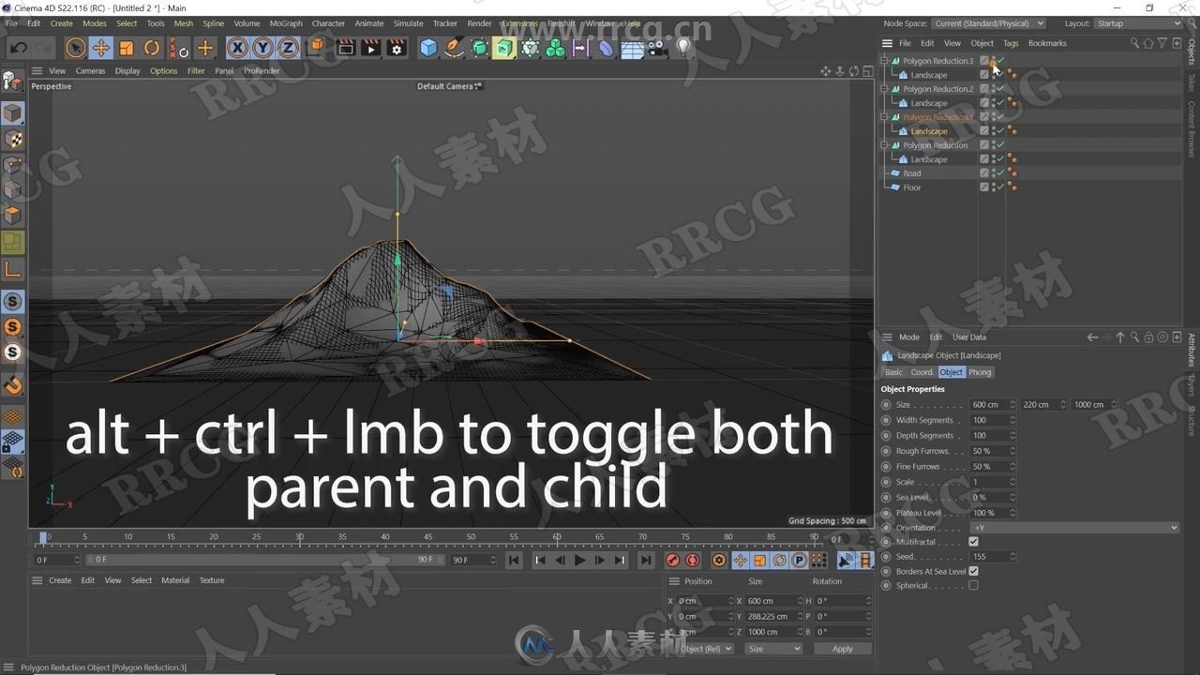This screenshot has width=1200, height=675.
Task: Open viewport Cameras menu
Action: click(90, 71)
